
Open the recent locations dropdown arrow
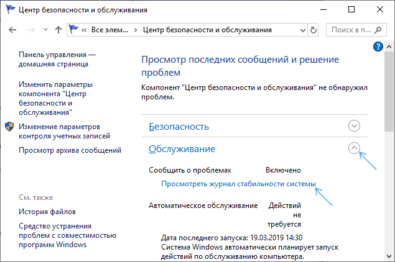pos(45,30)
